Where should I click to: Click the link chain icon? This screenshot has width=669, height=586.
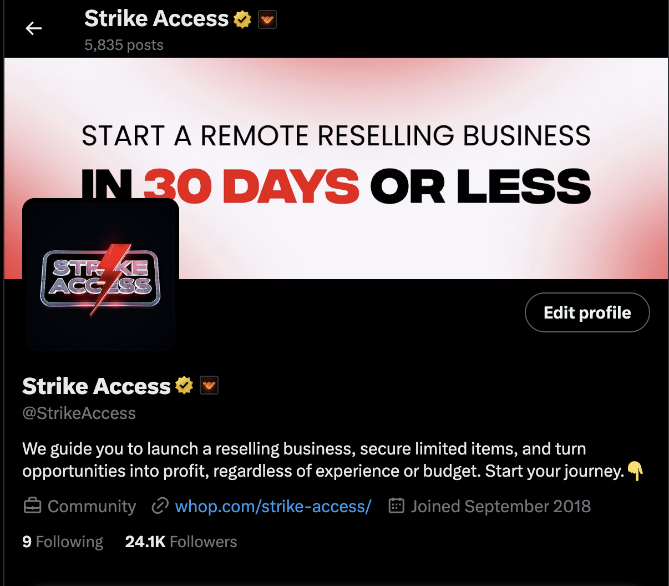click(x=160, y=506)
